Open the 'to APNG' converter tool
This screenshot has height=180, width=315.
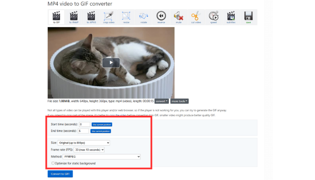pos(91,17)
